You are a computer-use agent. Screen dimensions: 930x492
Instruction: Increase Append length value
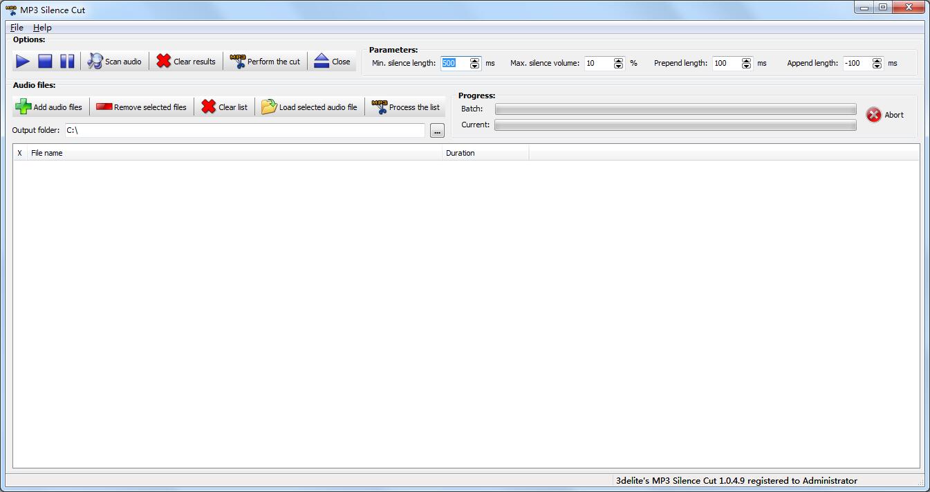click(x=877, y=60)
